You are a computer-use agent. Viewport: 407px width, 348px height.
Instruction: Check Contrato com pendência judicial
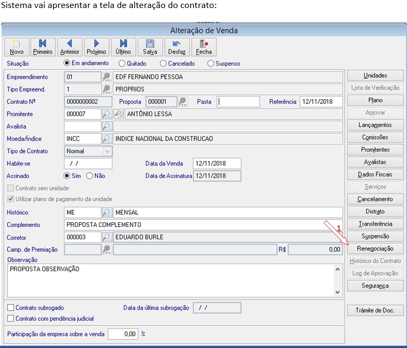11,319
